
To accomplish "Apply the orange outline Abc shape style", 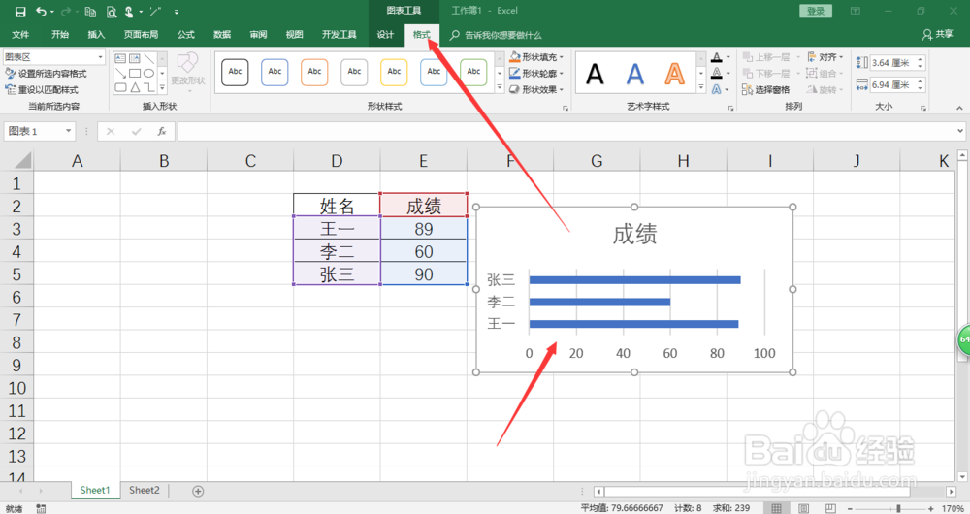I will coord(314,72).
